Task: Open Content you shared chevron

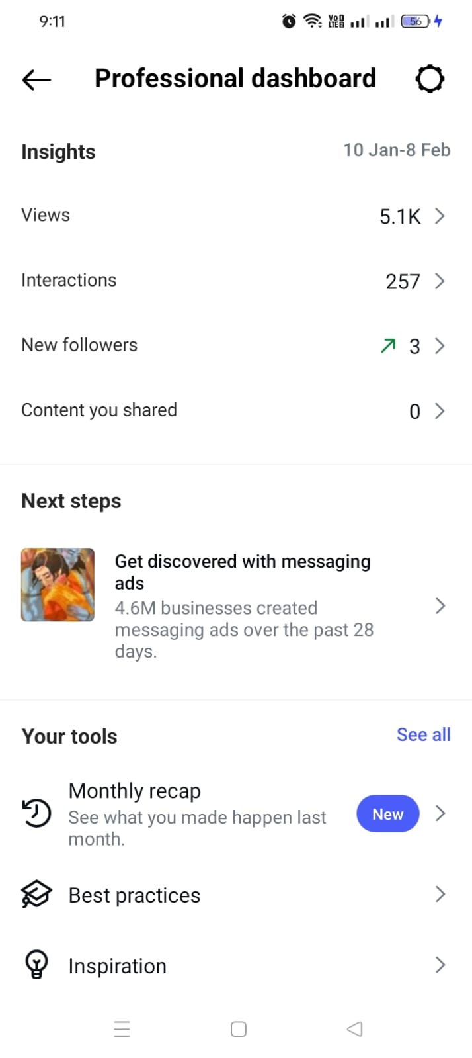Action: [440, 411]
